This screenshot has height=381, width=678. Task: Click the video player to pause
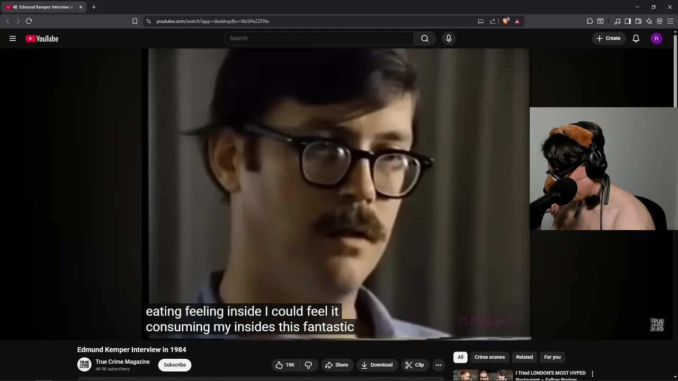[337, 194]
